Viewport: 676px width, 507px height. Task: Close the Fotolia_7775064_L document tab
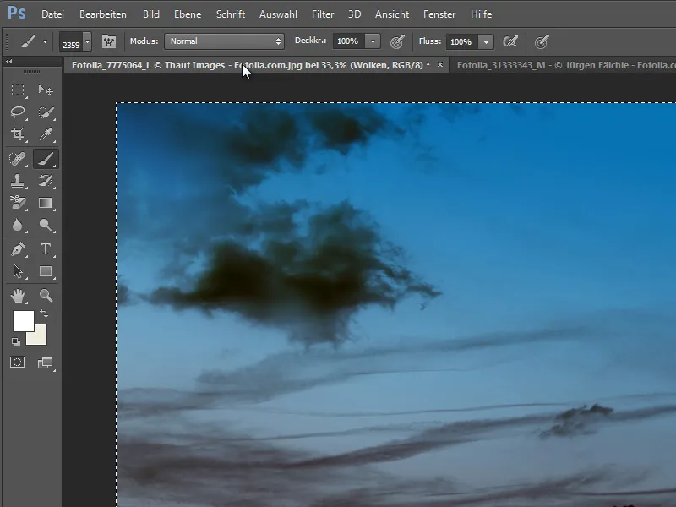pos(439,65)
